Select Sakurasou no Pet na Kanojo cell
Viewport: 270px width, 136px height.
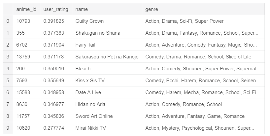pos(107,57)
